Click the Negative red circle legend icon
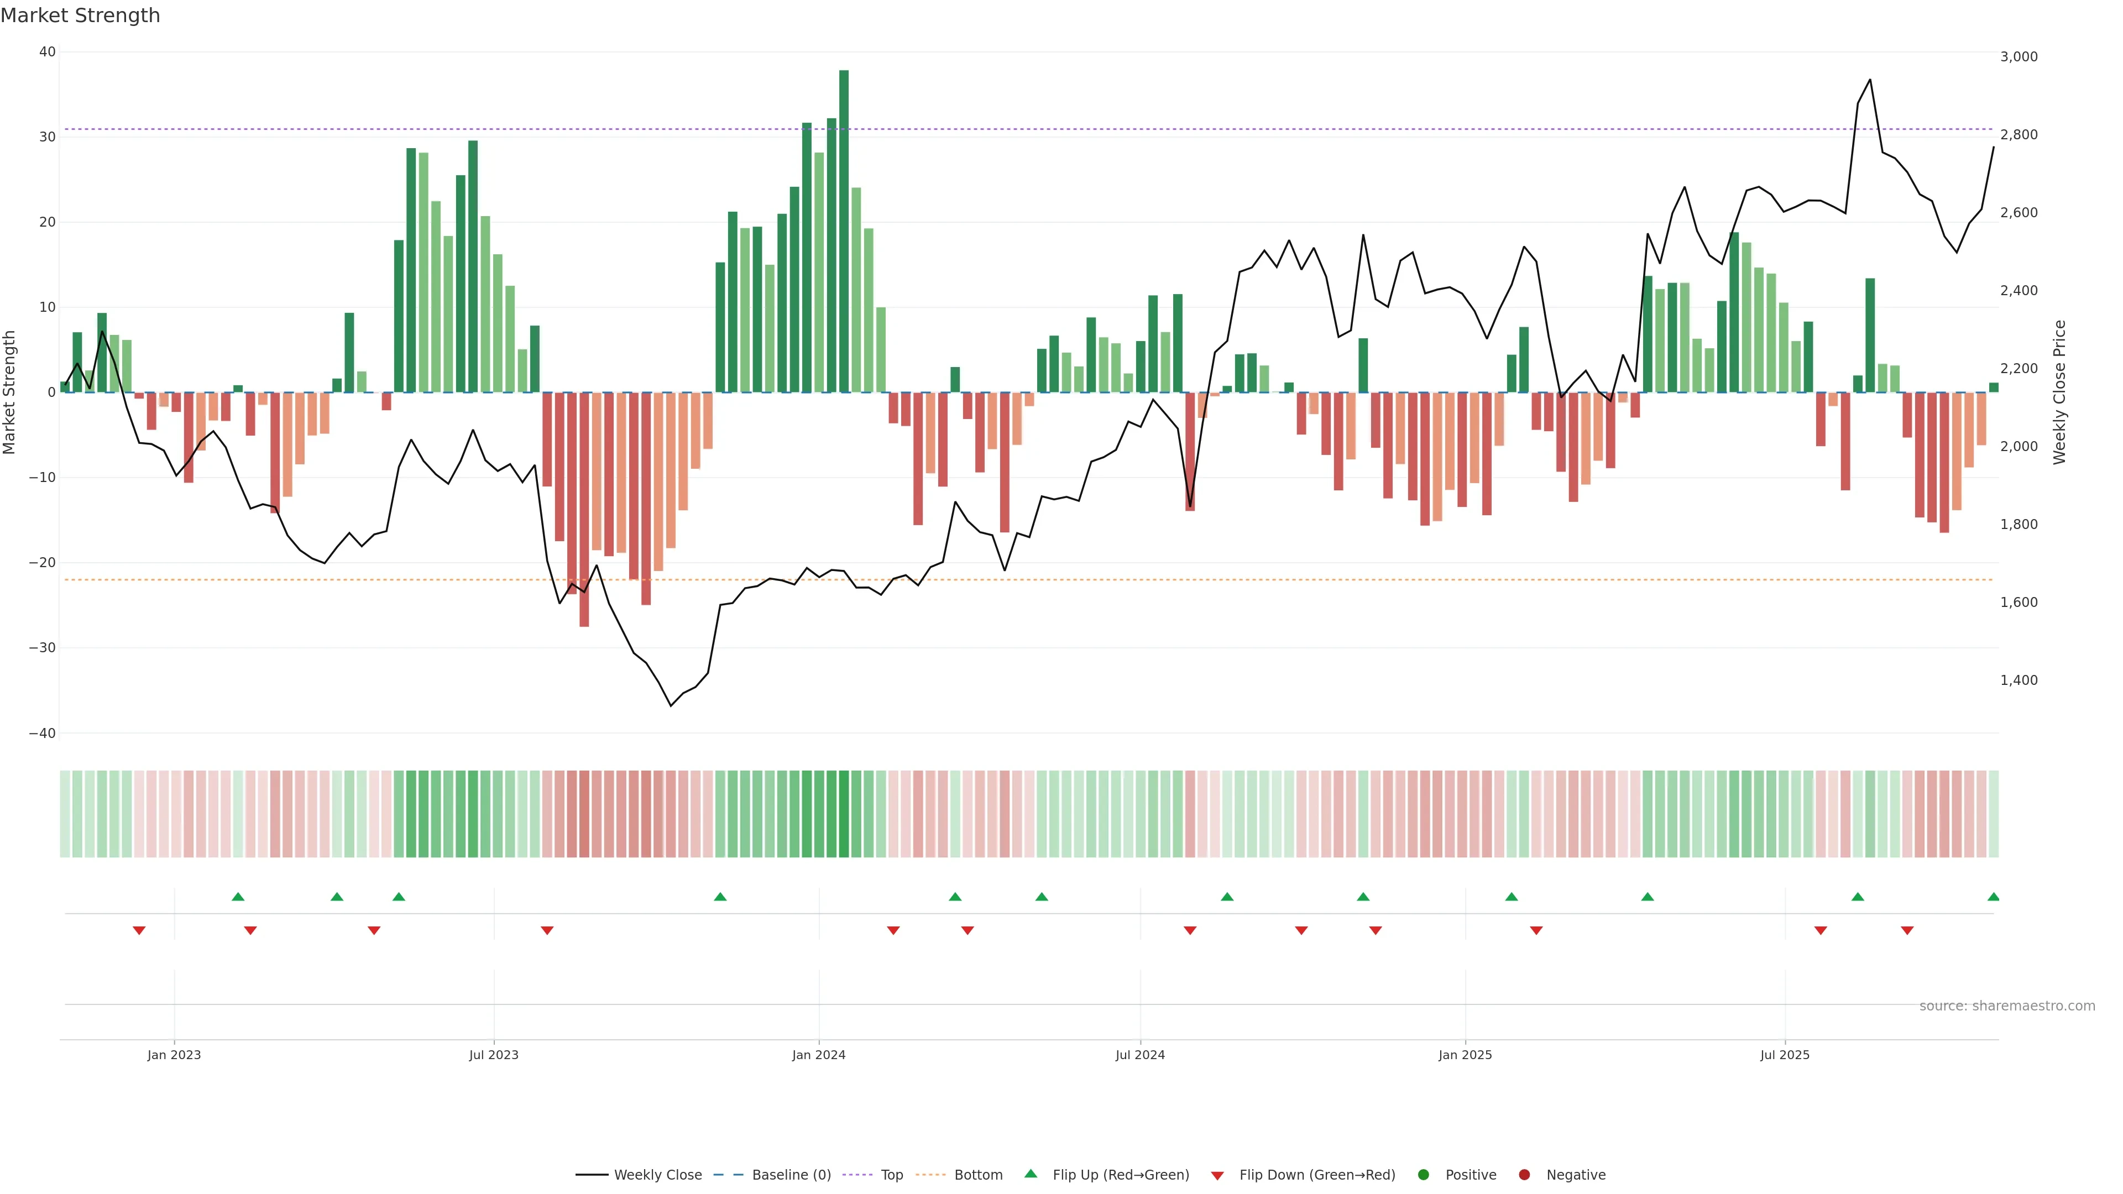 click(1524, 1175)
